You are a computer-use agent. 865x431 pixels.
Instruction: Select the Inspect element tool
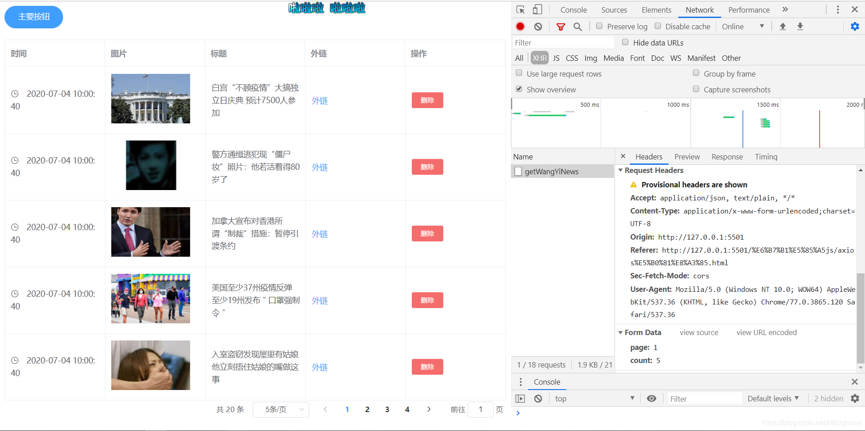[520, 9]
